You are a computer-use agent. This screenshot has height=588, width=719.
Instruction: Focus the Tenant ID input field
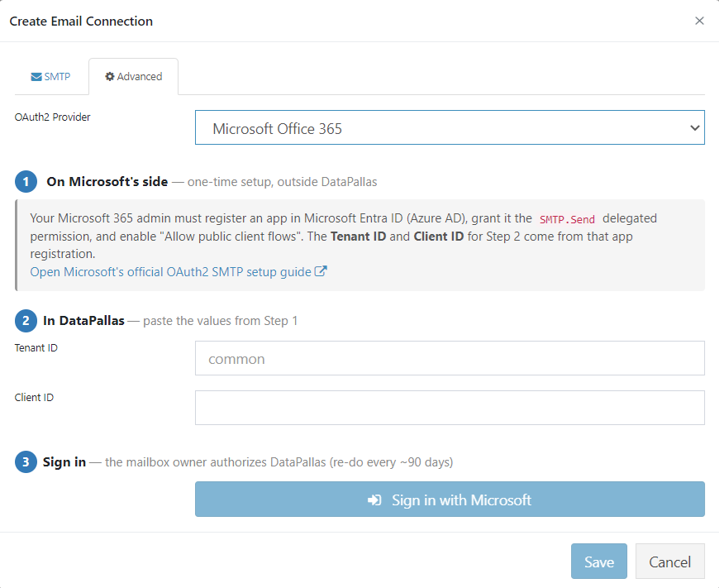click(x=450, y=358)
